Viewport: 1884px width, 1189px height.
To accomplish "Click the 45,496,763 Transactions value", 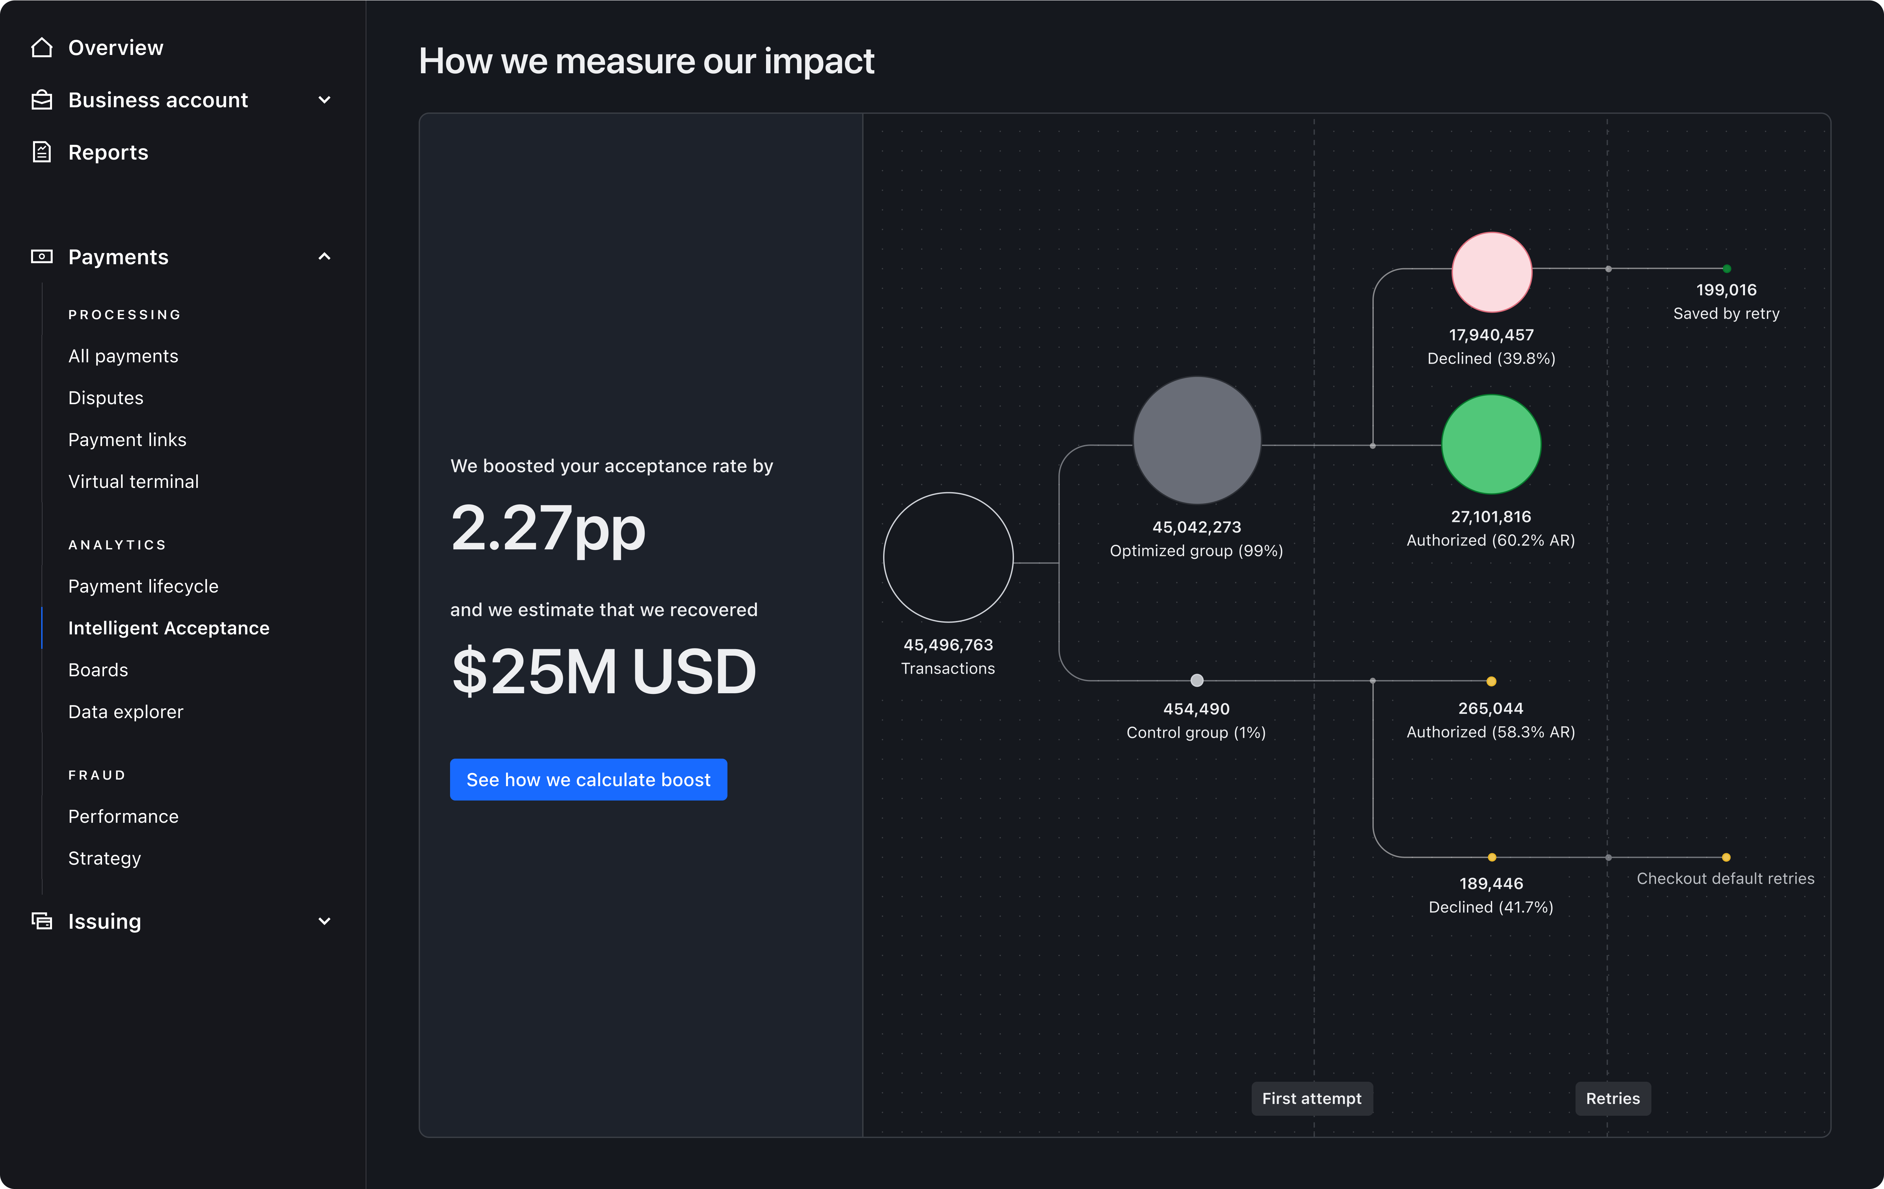I will coord(948,645).
